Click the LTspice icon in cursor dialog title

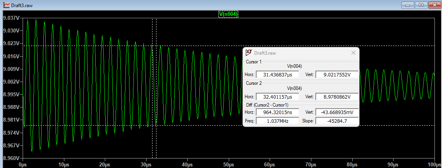[x=249, y=52]
